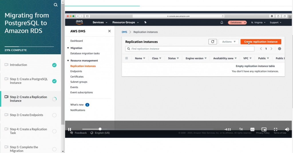Click Create replication instance button

[x=261, y=42]
